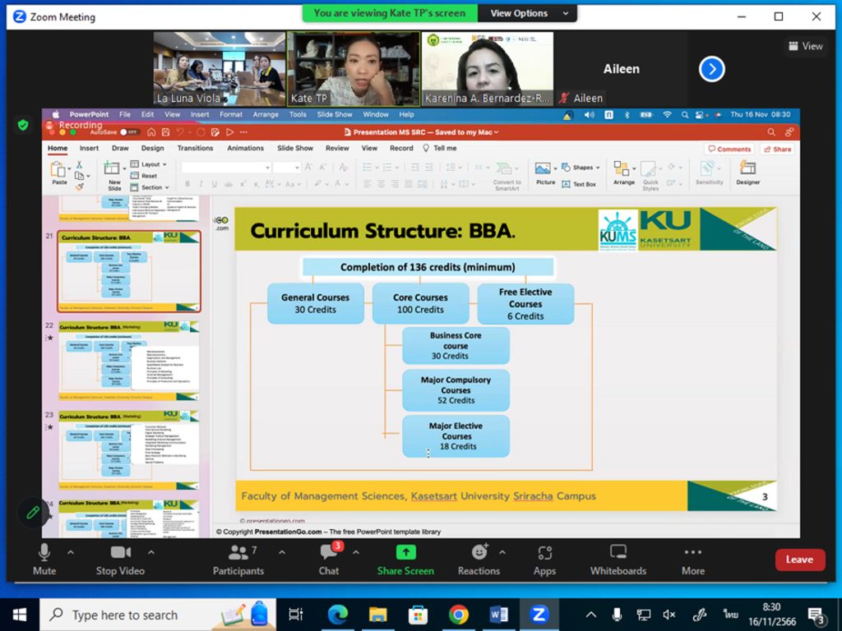Open the Zoom Apps panel
Screen dimensions: 842x631
point(544,560)
